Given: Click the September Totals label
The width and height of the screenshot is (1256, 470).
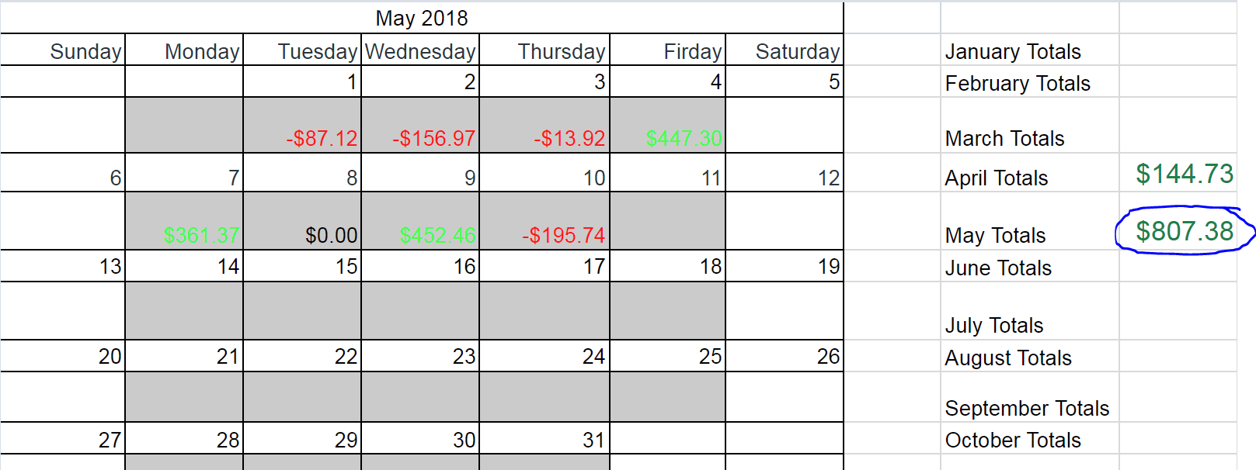Looking at the screenshot, I should click(x=1027, y=408).
